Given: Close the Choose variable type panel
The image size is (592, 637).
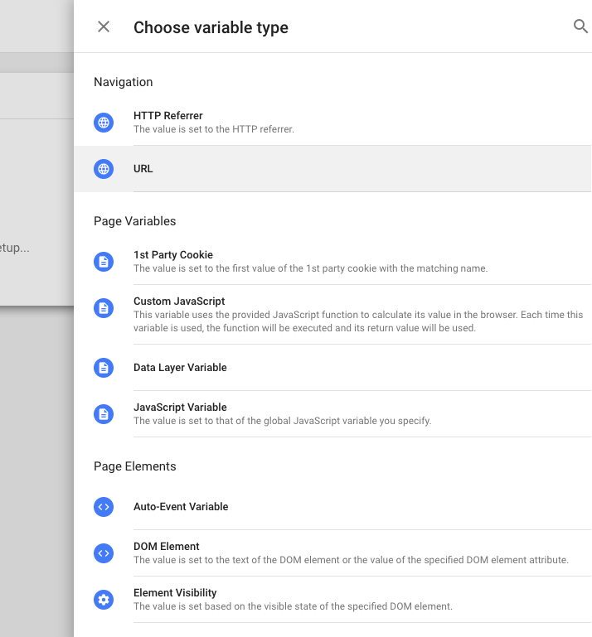Looking at the screenshot, I should click(x=104, y=27).
